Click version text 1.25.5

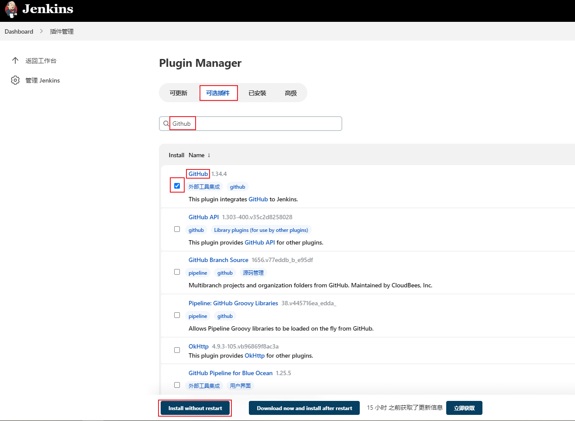tap(283, 373)
